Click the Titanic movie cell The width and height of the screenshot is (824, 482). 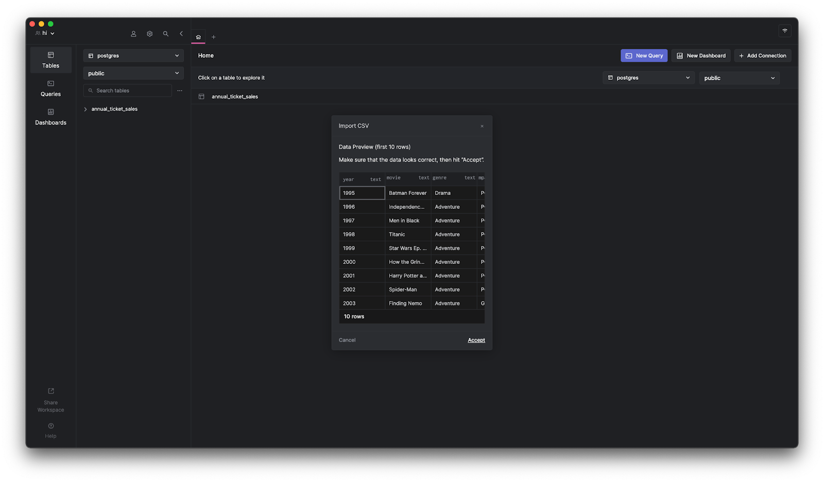point(408,235)
